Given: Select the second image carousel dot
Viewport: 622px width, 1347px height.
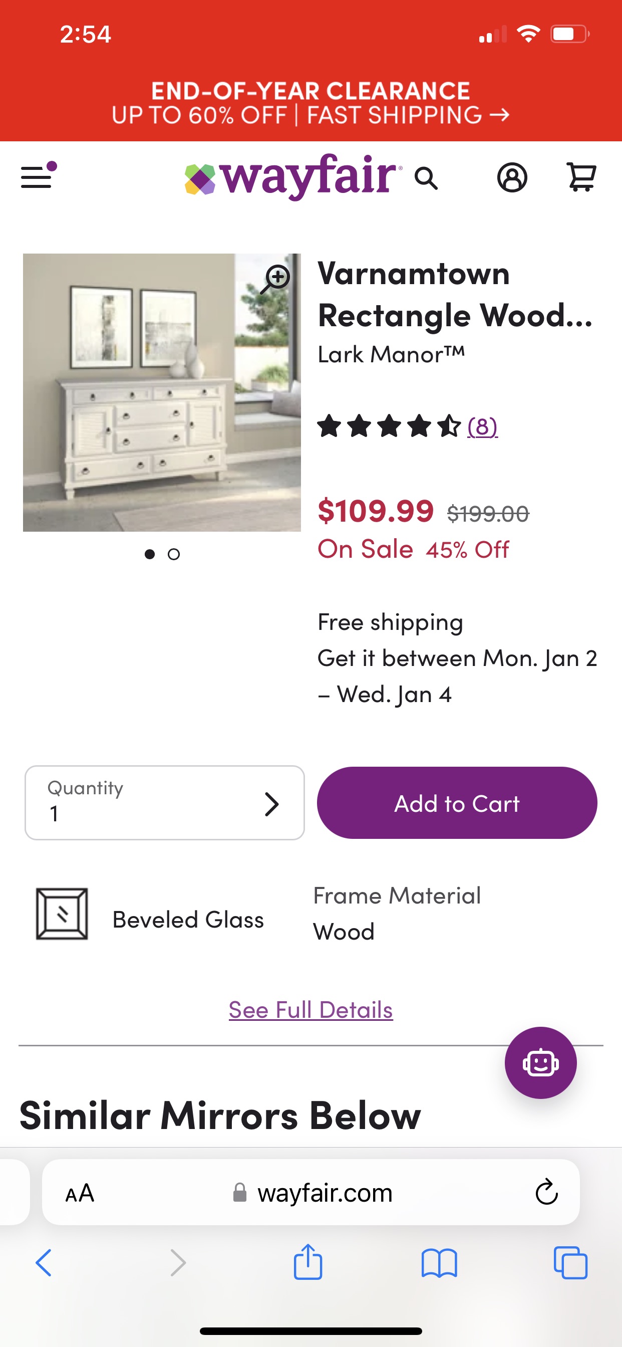Looking at the screenshot, I should [x=174, y=554].
